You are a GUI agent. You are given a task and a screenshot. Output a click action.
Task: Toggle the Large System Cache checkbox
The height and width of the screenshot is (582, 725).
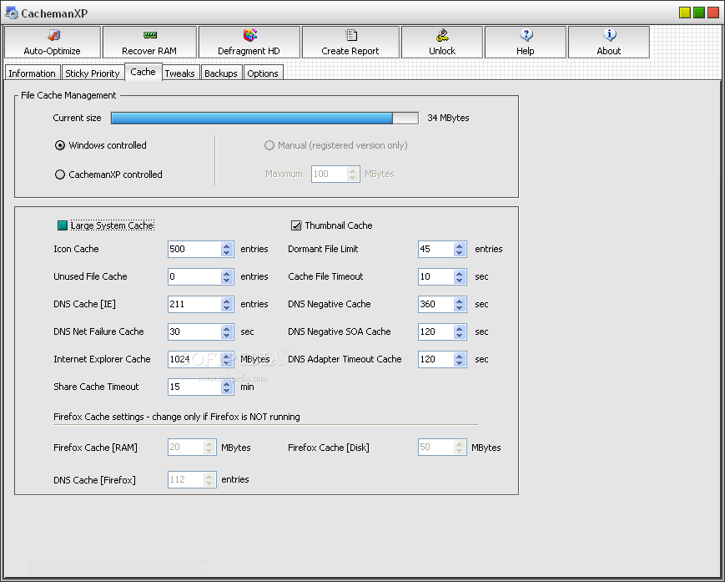63,225
